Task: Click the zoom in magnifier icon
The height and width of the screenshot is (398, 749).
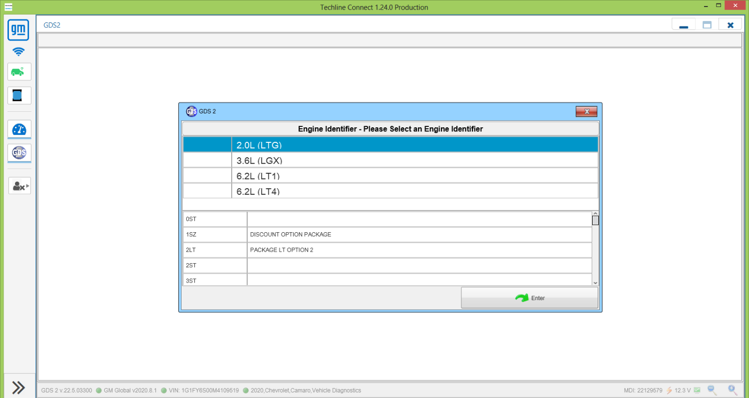Action: point(733,390)
